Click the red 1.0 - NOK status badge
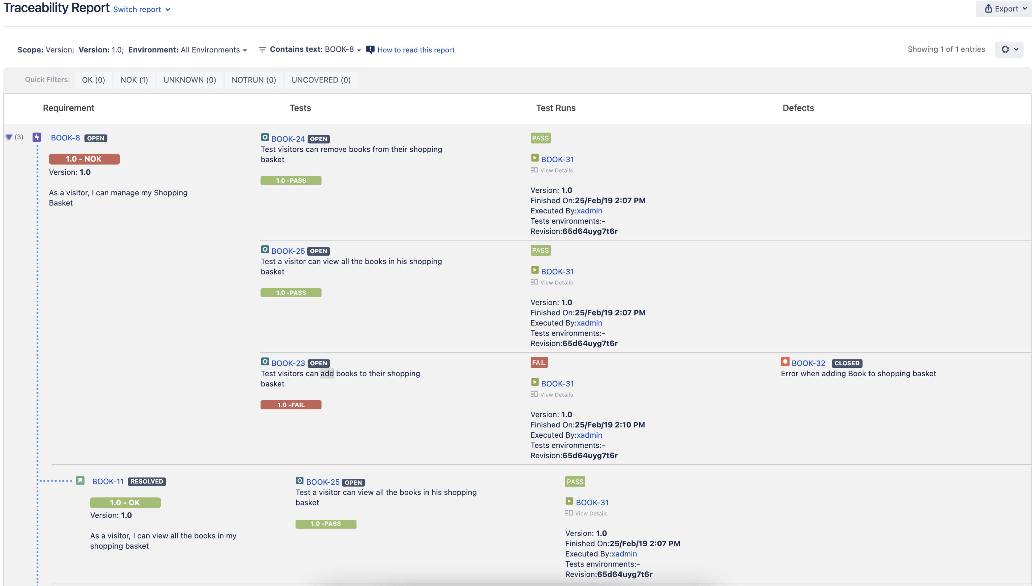This screenshot has height=586, width=1032. (x=84, y=159)
